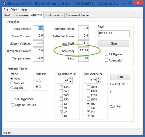The width and height of the screenshot is (145, 137).
Task: Click the Ready status bar text
Action: tap(7, 133)
